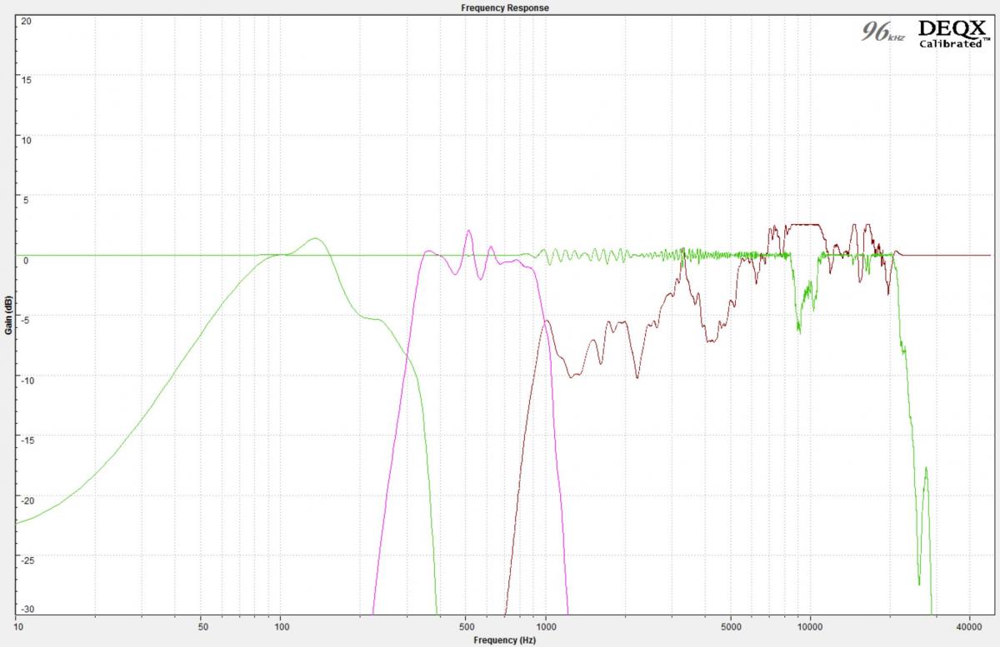This screenshot has height=647, width=1000.
Task: Click the 40000 tick on frequency axis
Action: click(x=968, y=625)
